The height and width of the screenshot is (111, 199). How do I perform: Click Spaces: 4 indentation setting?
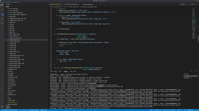[x=174, y=110]
